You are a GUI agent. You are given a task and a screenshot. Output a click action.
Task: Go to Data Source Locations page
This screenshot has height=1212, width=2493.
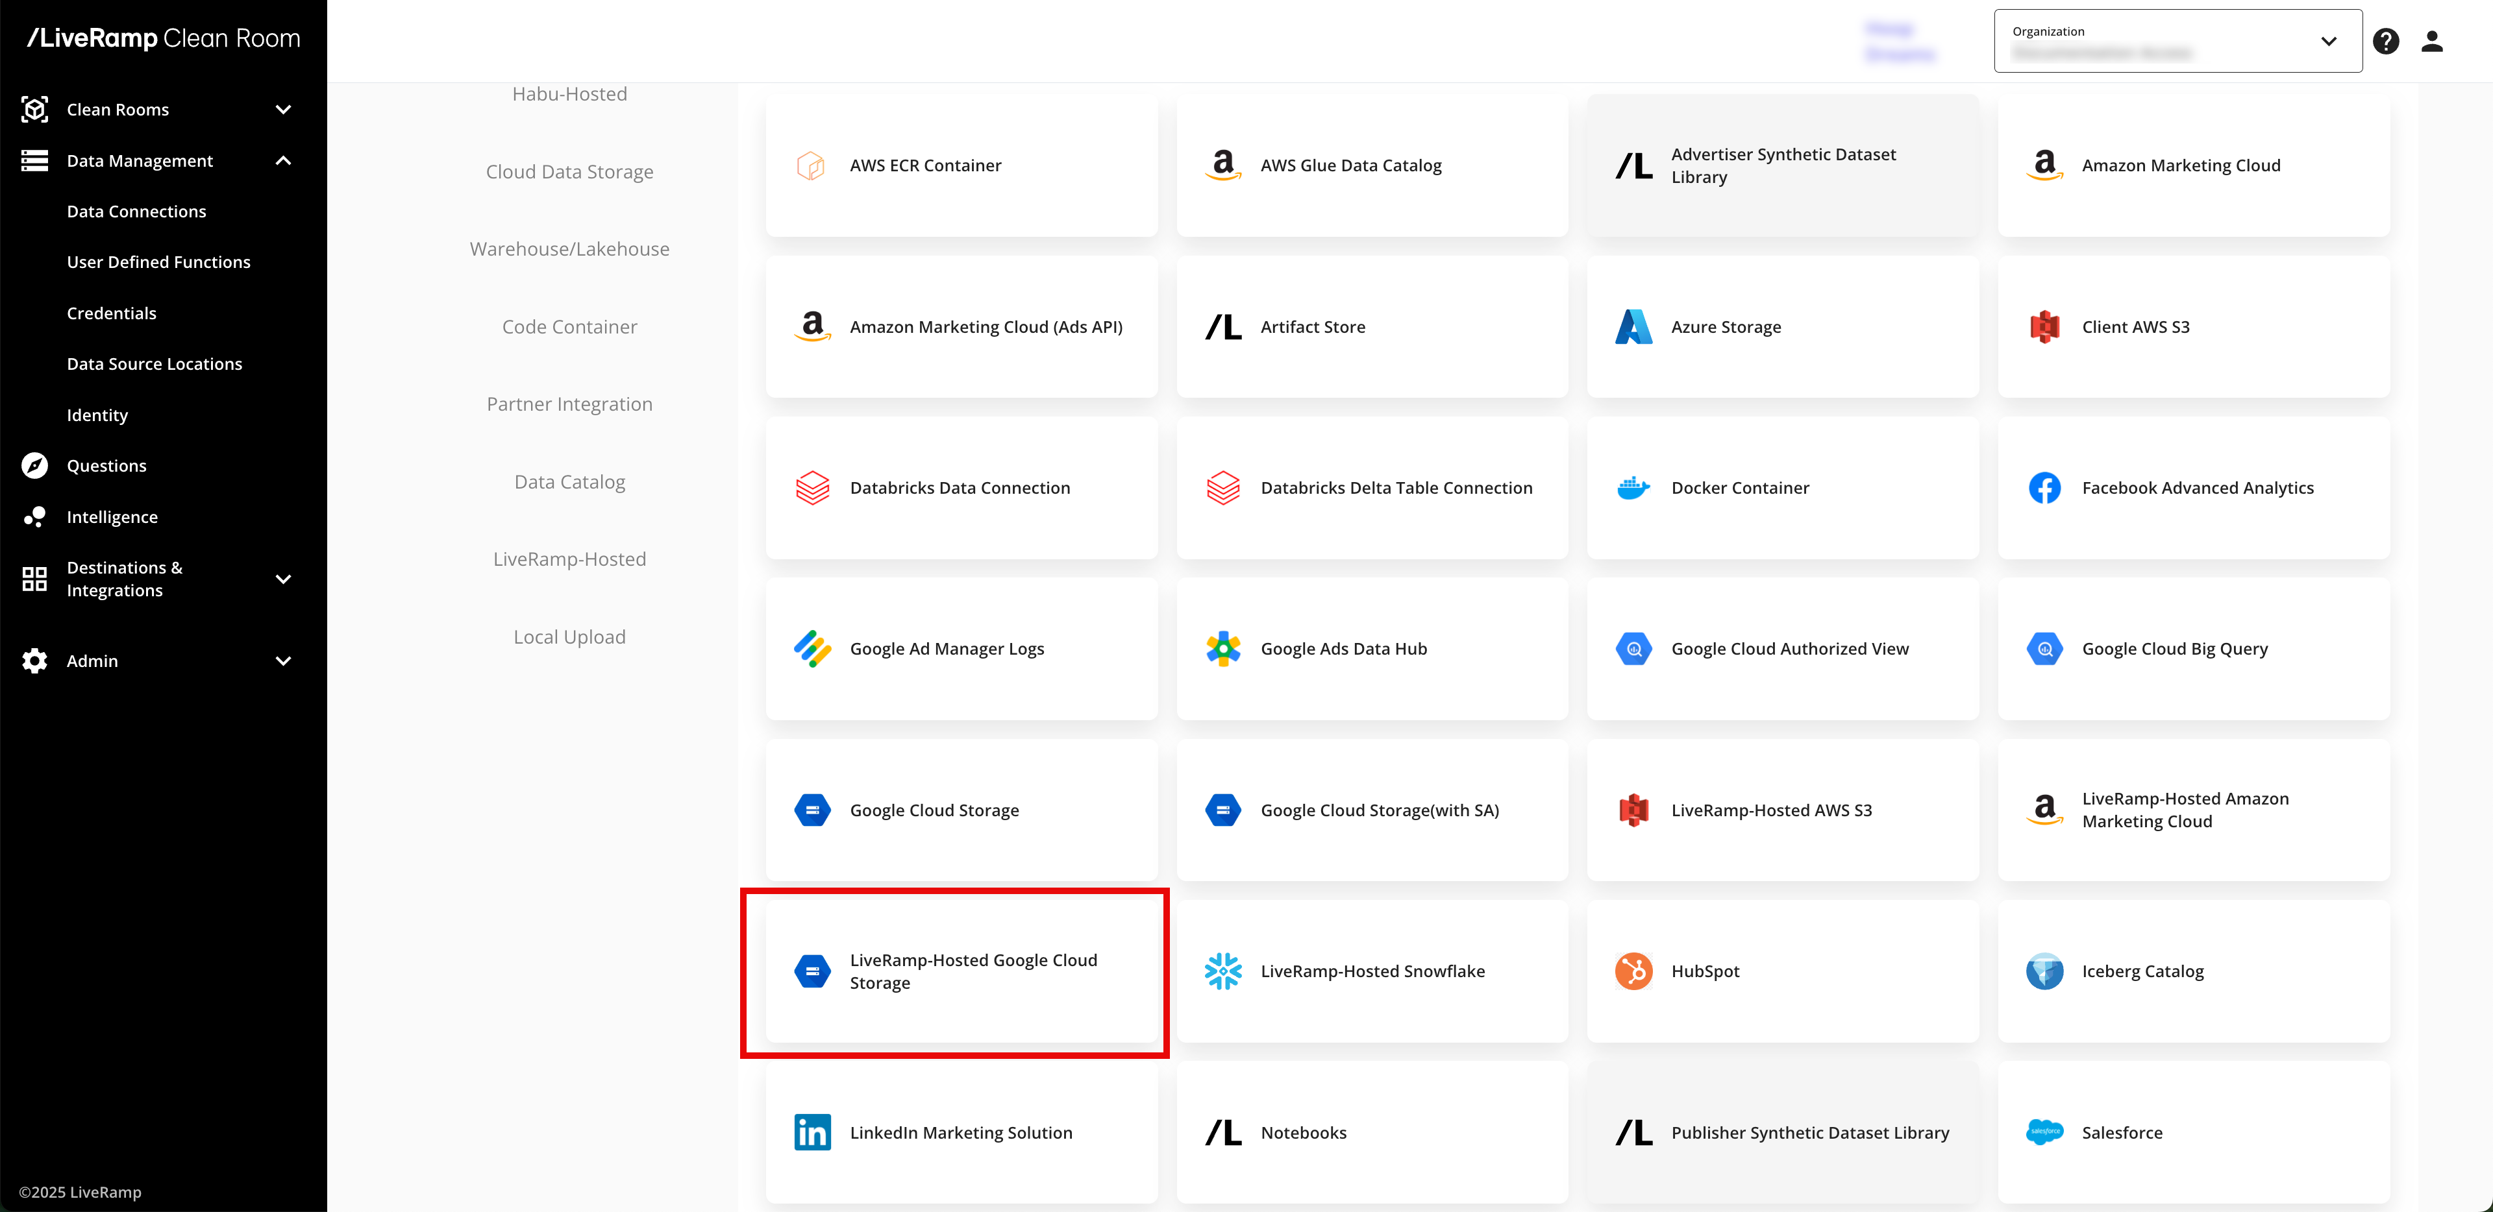pyautogui.click(x=155, y=364)
